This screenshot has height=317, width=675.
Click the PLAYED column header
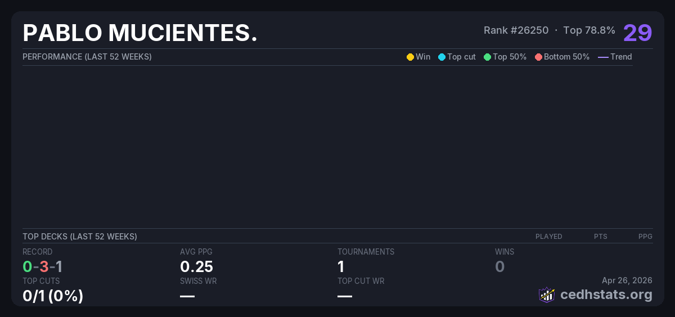coord(548,237)
